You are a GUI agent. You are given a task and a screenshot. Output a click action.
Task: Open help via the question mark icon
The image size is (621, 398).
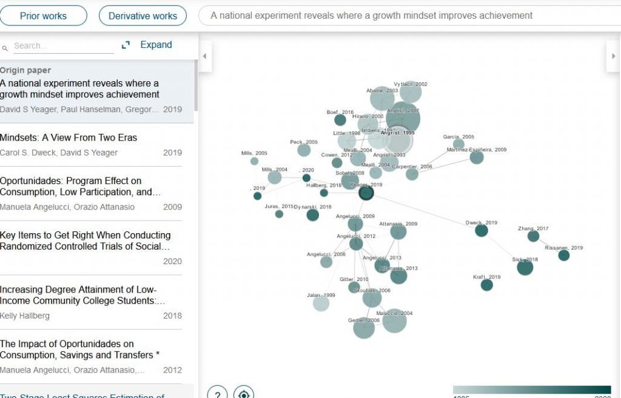pyautogui.click(x=218, y=394)
